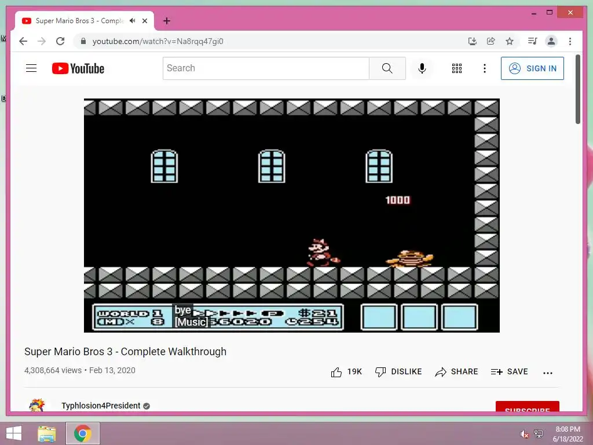Click the SHARE button

(x=456, y=372)
